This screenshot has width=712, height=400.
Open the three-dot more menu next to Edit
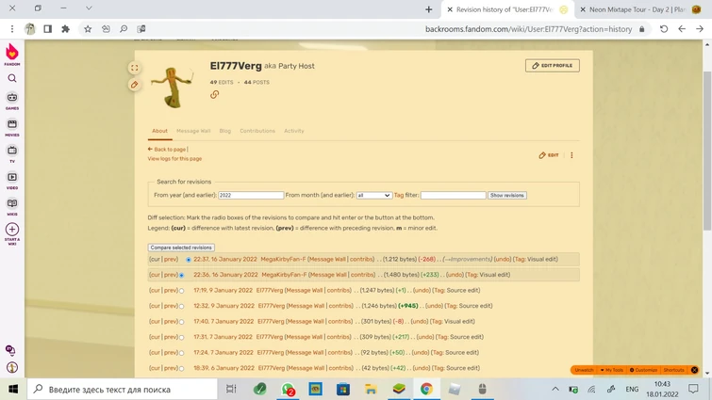coord(571,155)
